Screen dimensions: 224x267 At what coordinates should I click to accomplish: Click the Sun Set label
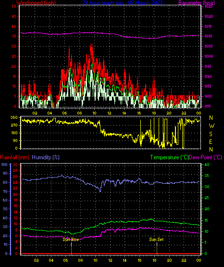(156, 240)
